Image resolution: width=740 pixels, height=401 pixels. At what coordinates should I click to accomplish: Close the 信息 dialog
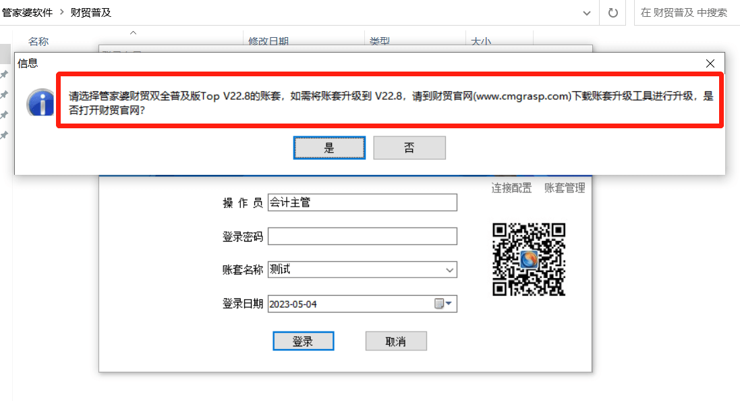(x=710, y=63)
